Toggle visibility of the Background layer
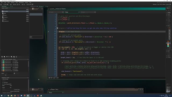 click(27, 21)
